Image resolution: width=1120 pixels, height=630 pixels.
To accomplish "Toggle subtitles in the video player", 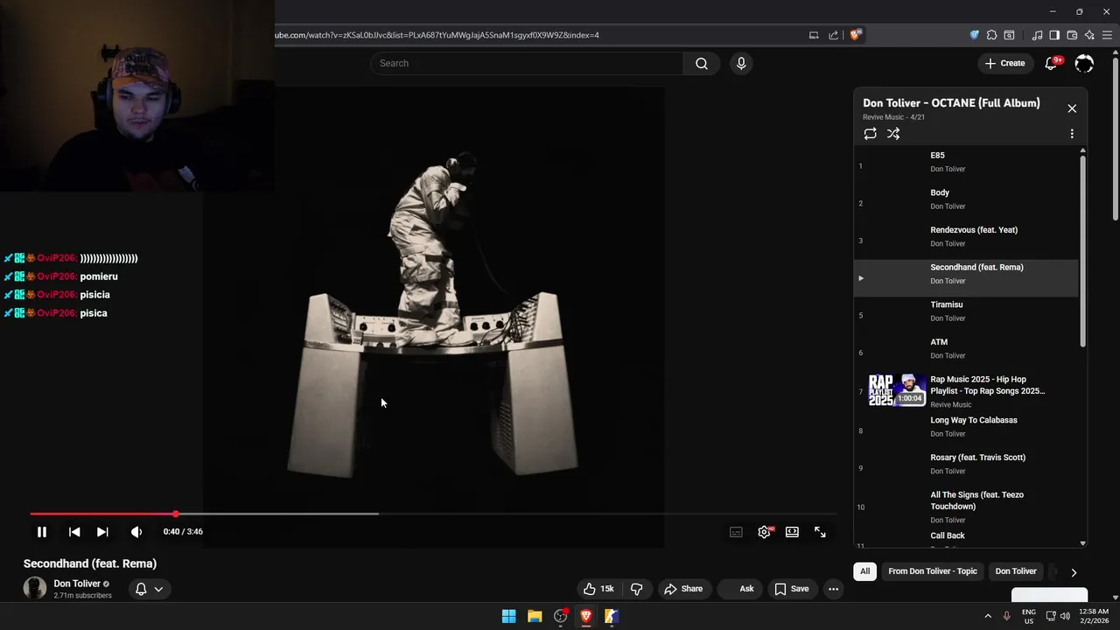I will [x=736, y=532].
